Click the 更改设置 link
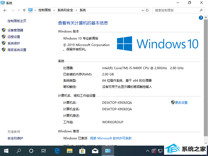The width and height of the screenshot is (208, 156). click(x=181, y=102)
